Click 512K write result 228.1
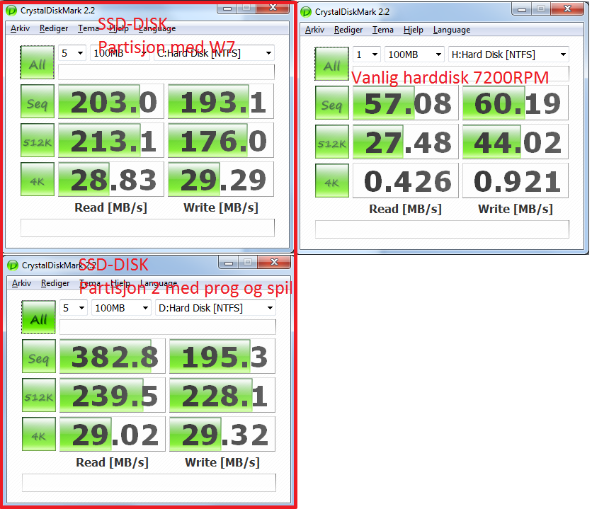592x509 pixels. click(x=222, y=395)
